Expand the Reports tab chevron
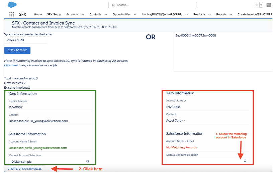 pyautogui.click(x=231, y=14)
